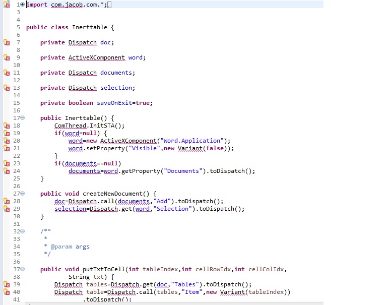This screenshot has width=387, height=305.
Task: Click line number 26 in the gutter
Action: (x=17, y=186)
